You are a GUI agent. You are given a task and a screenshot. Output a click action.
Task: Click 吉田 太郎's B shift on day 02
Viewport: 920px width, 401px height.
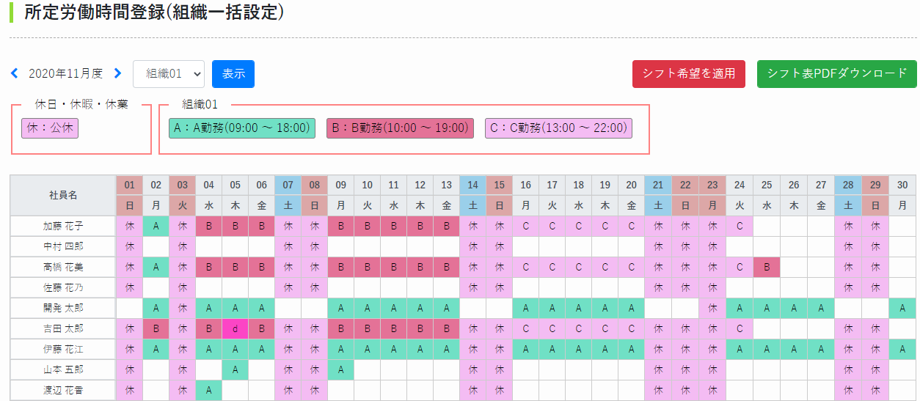tap(156, 329)
